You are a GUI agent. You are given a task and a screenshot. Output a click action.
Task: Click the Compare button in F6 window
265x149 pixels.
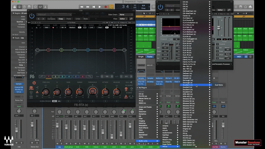click(51, 19)
